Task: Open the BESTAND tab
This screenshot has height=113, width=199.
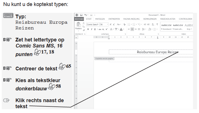Action: [79, 19]
